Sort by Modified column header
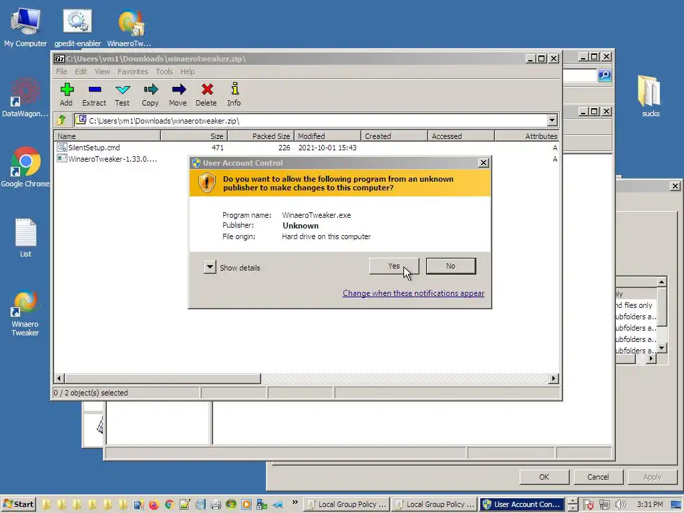This screenshot has height=513, width=684. tap(327, 136)
